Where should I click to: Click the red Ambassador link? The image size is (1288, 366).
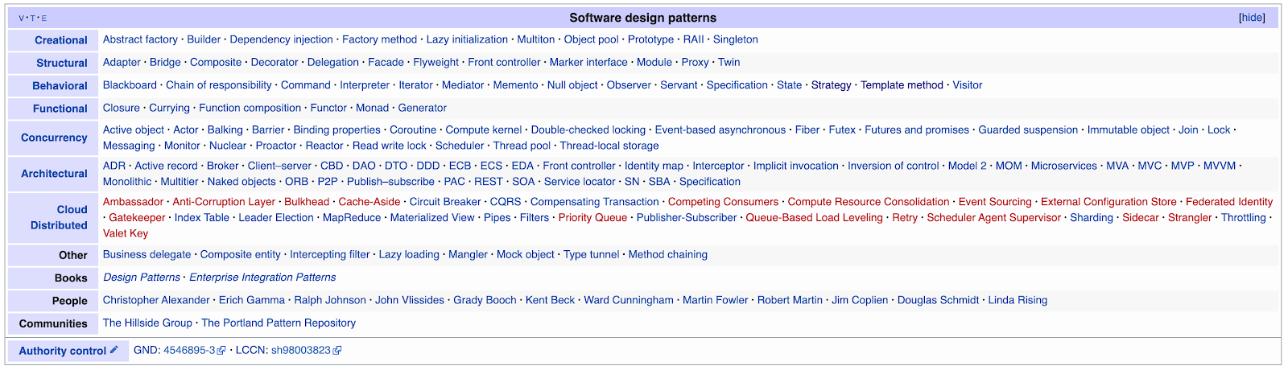click(133, 202)
